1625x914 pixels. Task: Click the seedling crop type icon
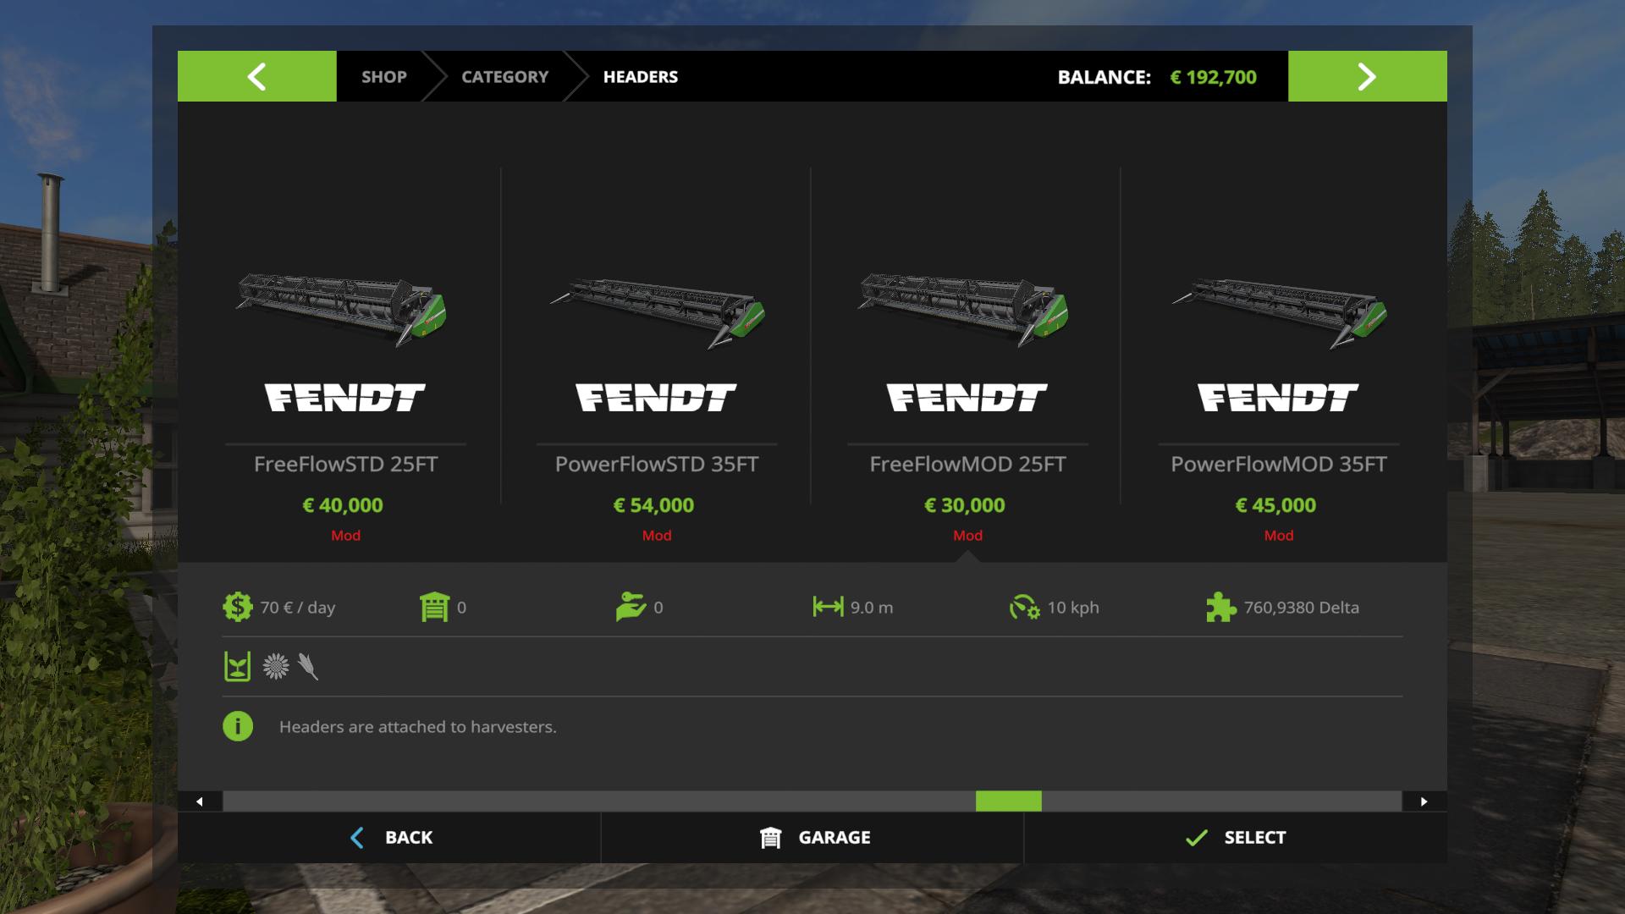(237, 666)
